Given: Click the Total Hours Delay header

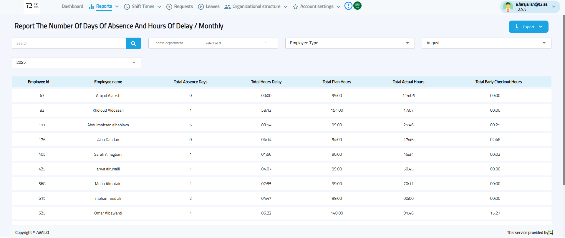Looking at the screenshot, I should 266,82.
